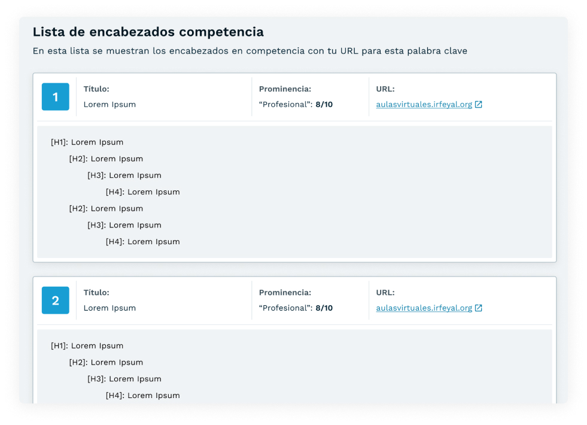
Task: Select first [H4] item in card 1
Action: [x=142, y=192]
